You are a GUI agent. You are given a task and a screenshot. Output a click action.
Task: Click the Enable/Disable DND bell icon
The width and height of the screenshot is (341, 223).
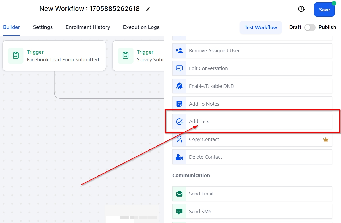point(180,86)
